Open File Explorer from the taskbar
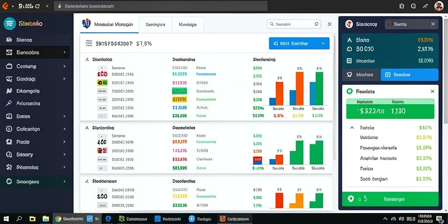 click(45, 219)
